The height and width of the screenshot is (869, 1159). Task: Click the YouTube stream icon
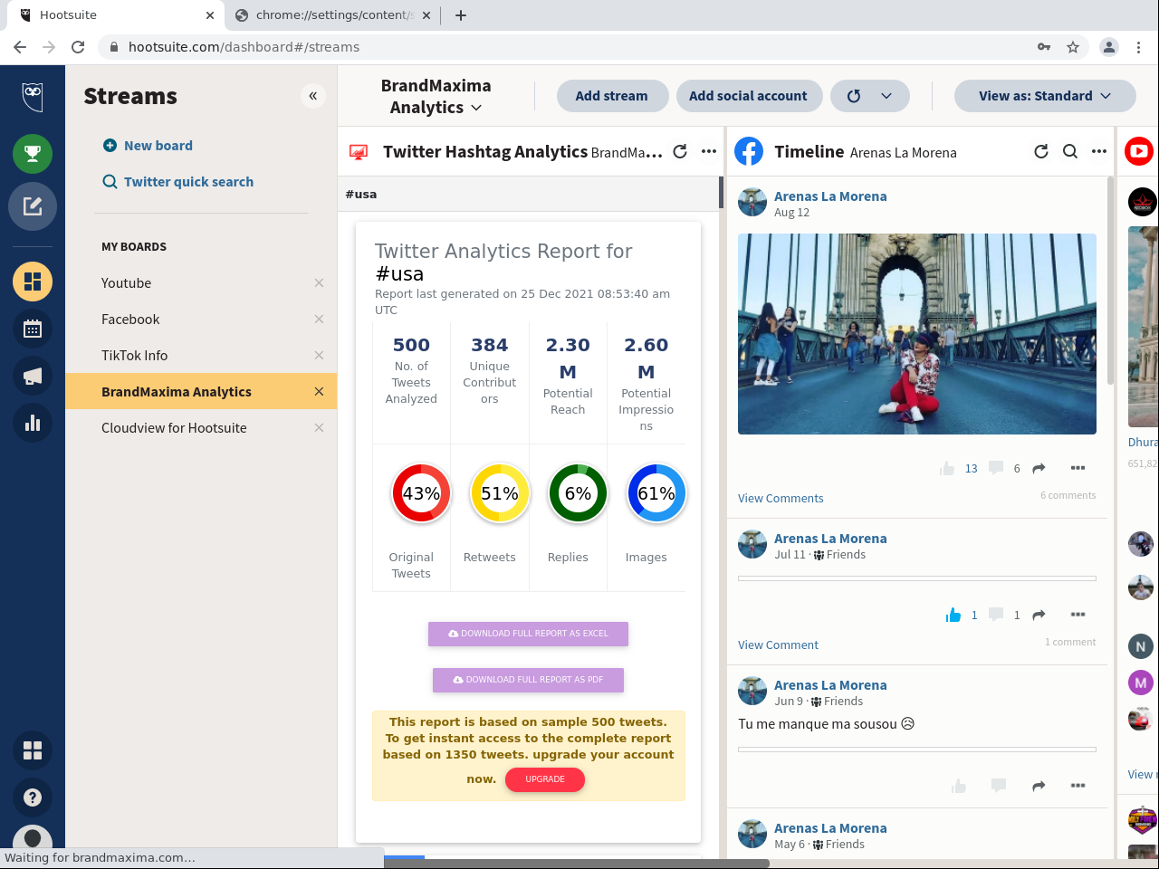pos(1139,151)
